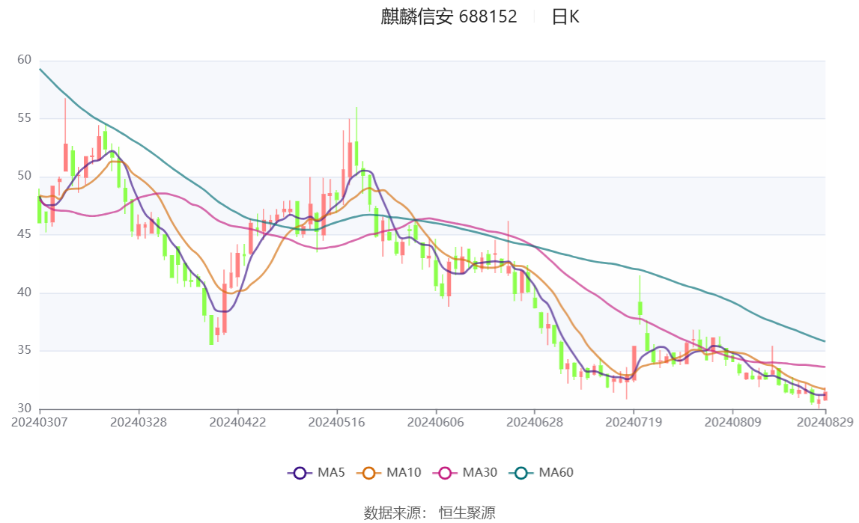Click the y-axis value 35
This screenshot has width=859, height=523.
coord(25,350)
